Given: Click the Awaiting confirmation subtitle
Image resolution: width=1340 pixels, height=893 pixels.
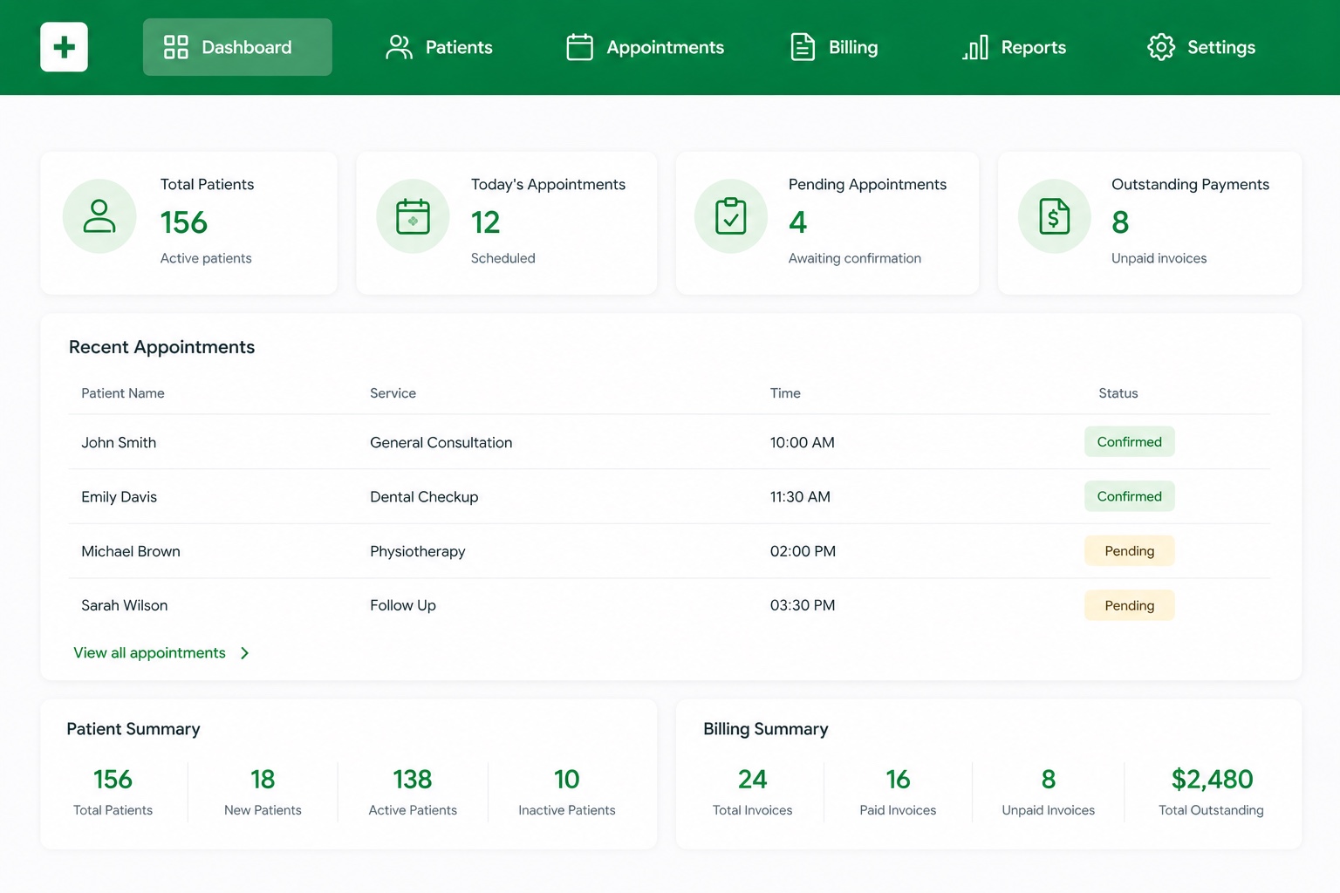Looking at the screenshot, I should click(855, 258).
